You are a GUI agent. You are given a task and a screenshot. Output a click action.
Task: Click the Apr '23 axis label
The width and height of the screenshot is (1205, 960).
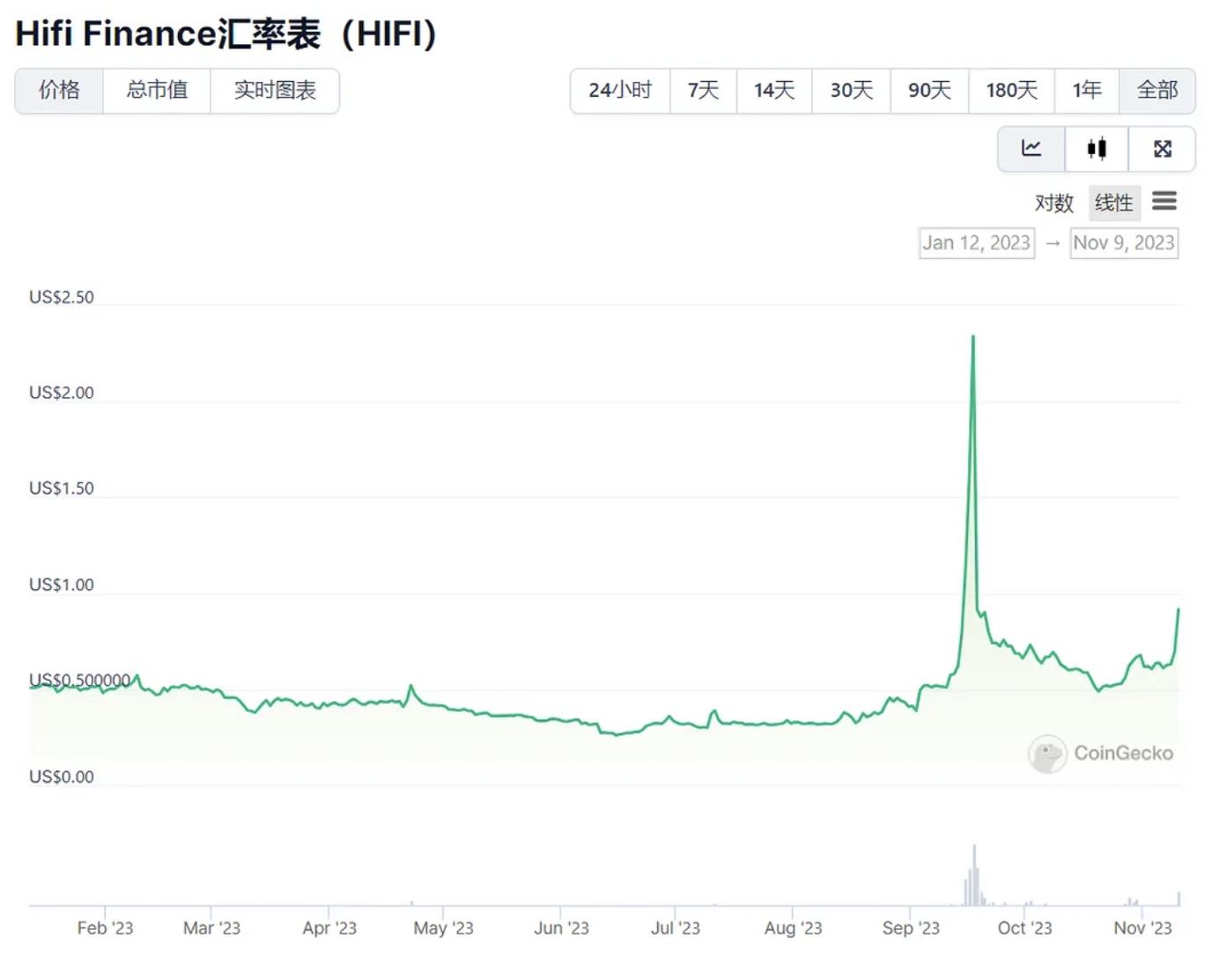329,928
